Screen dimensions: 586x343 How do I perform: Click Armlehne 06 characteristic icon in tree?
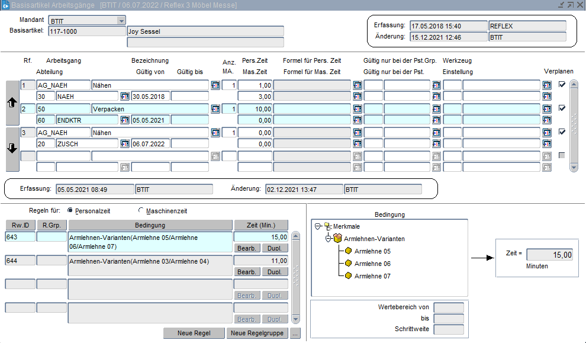click(349, 264)
